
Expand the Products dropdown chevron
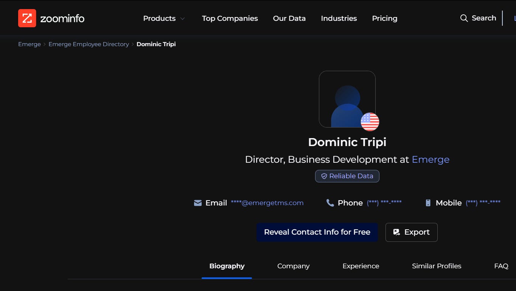point(183,19)
